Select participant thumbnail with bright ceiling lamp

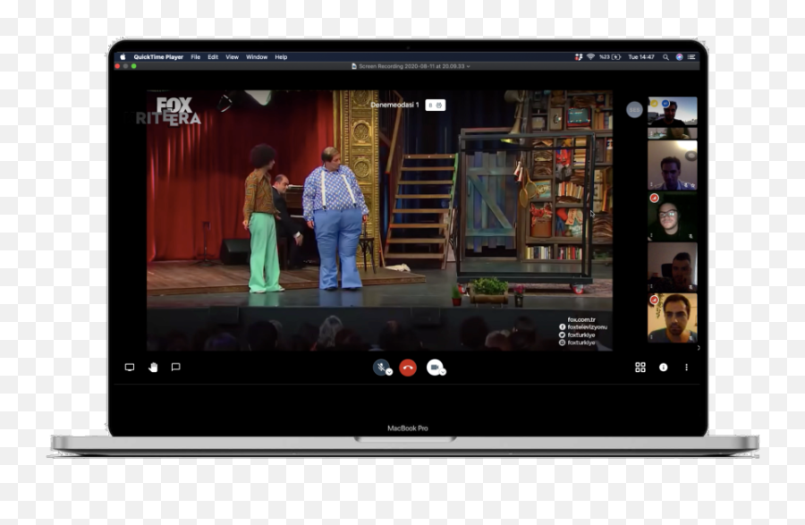pyautogui.click(x=672, y=165)
